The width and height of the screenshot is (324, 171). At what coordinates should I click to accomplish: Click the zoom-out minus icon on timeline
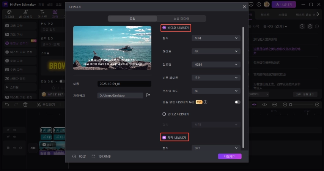[x=286, y=104]
